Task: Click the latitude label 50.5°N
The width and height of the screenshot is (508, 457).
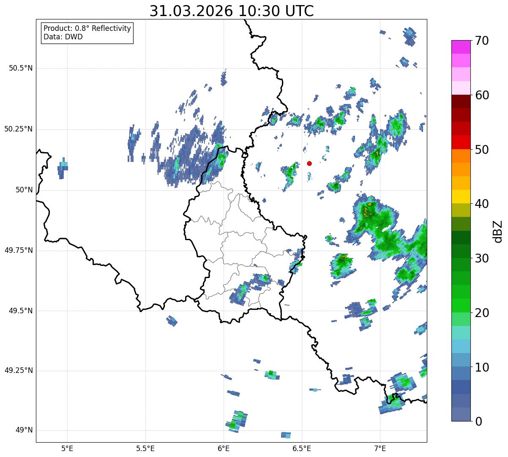Action: (x=21, y=68)
